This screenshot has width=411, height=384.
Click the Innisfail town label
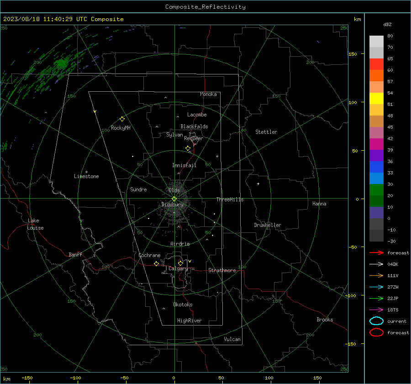tap(184, 165)
